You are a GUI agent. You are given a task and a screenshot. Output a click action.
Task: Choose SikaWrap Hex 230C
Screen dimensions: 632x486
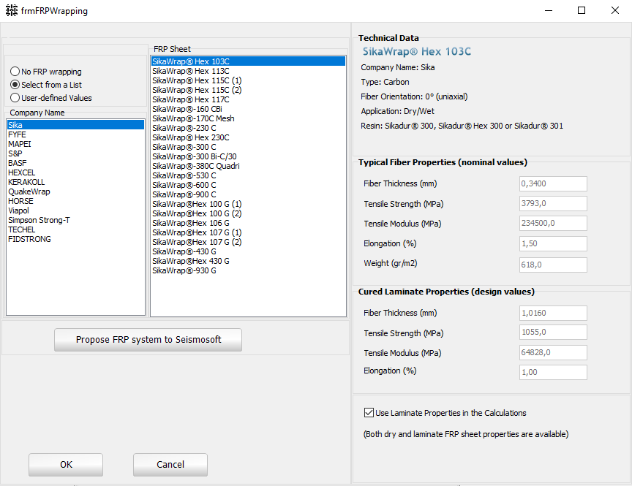tap(248, 137)
